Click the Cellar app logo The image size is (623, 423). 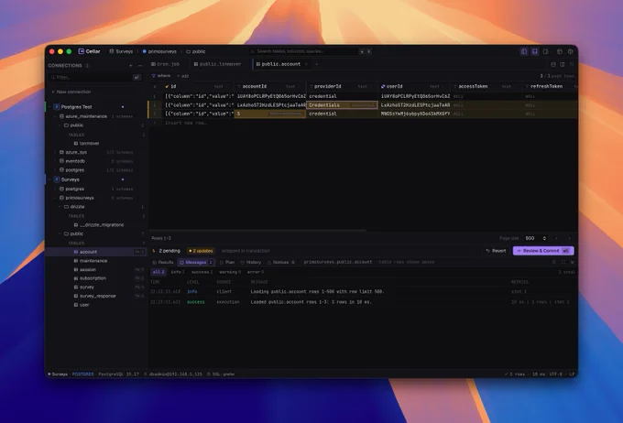tap(81, 51)
